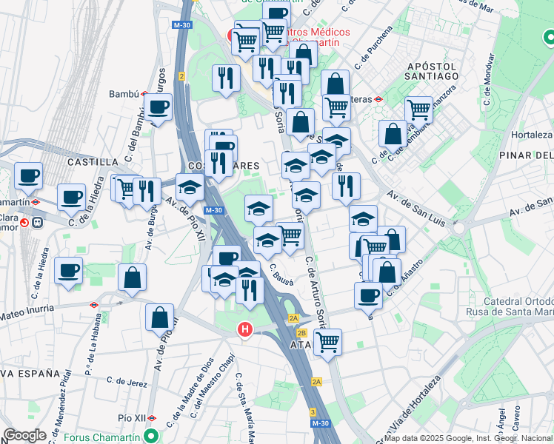Click the school marker beside Av. de Pío XII
The image size is (554, 444).
190,189
